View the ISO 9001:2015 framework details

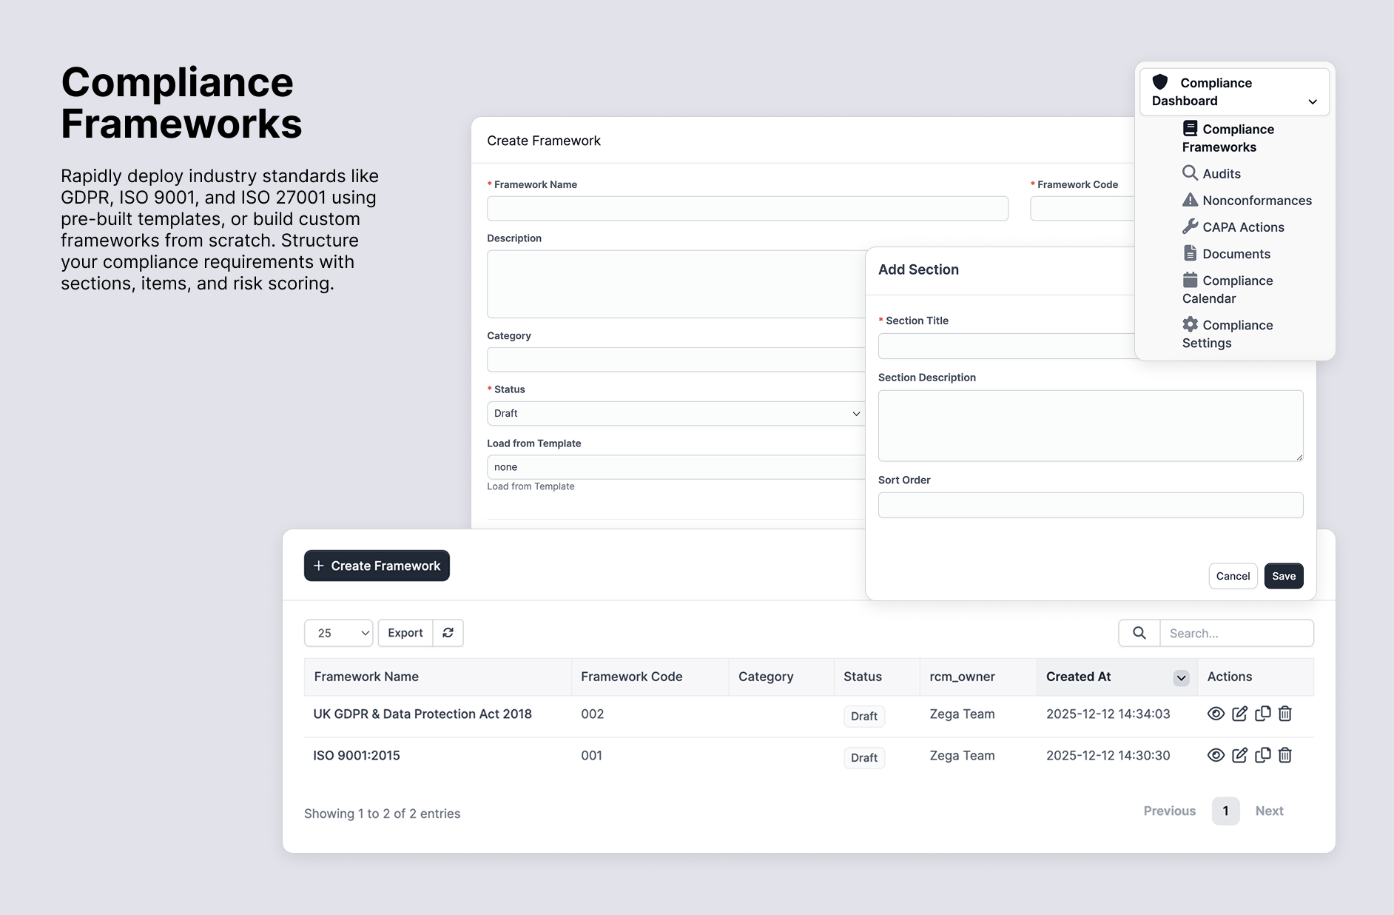[1216, 755]
